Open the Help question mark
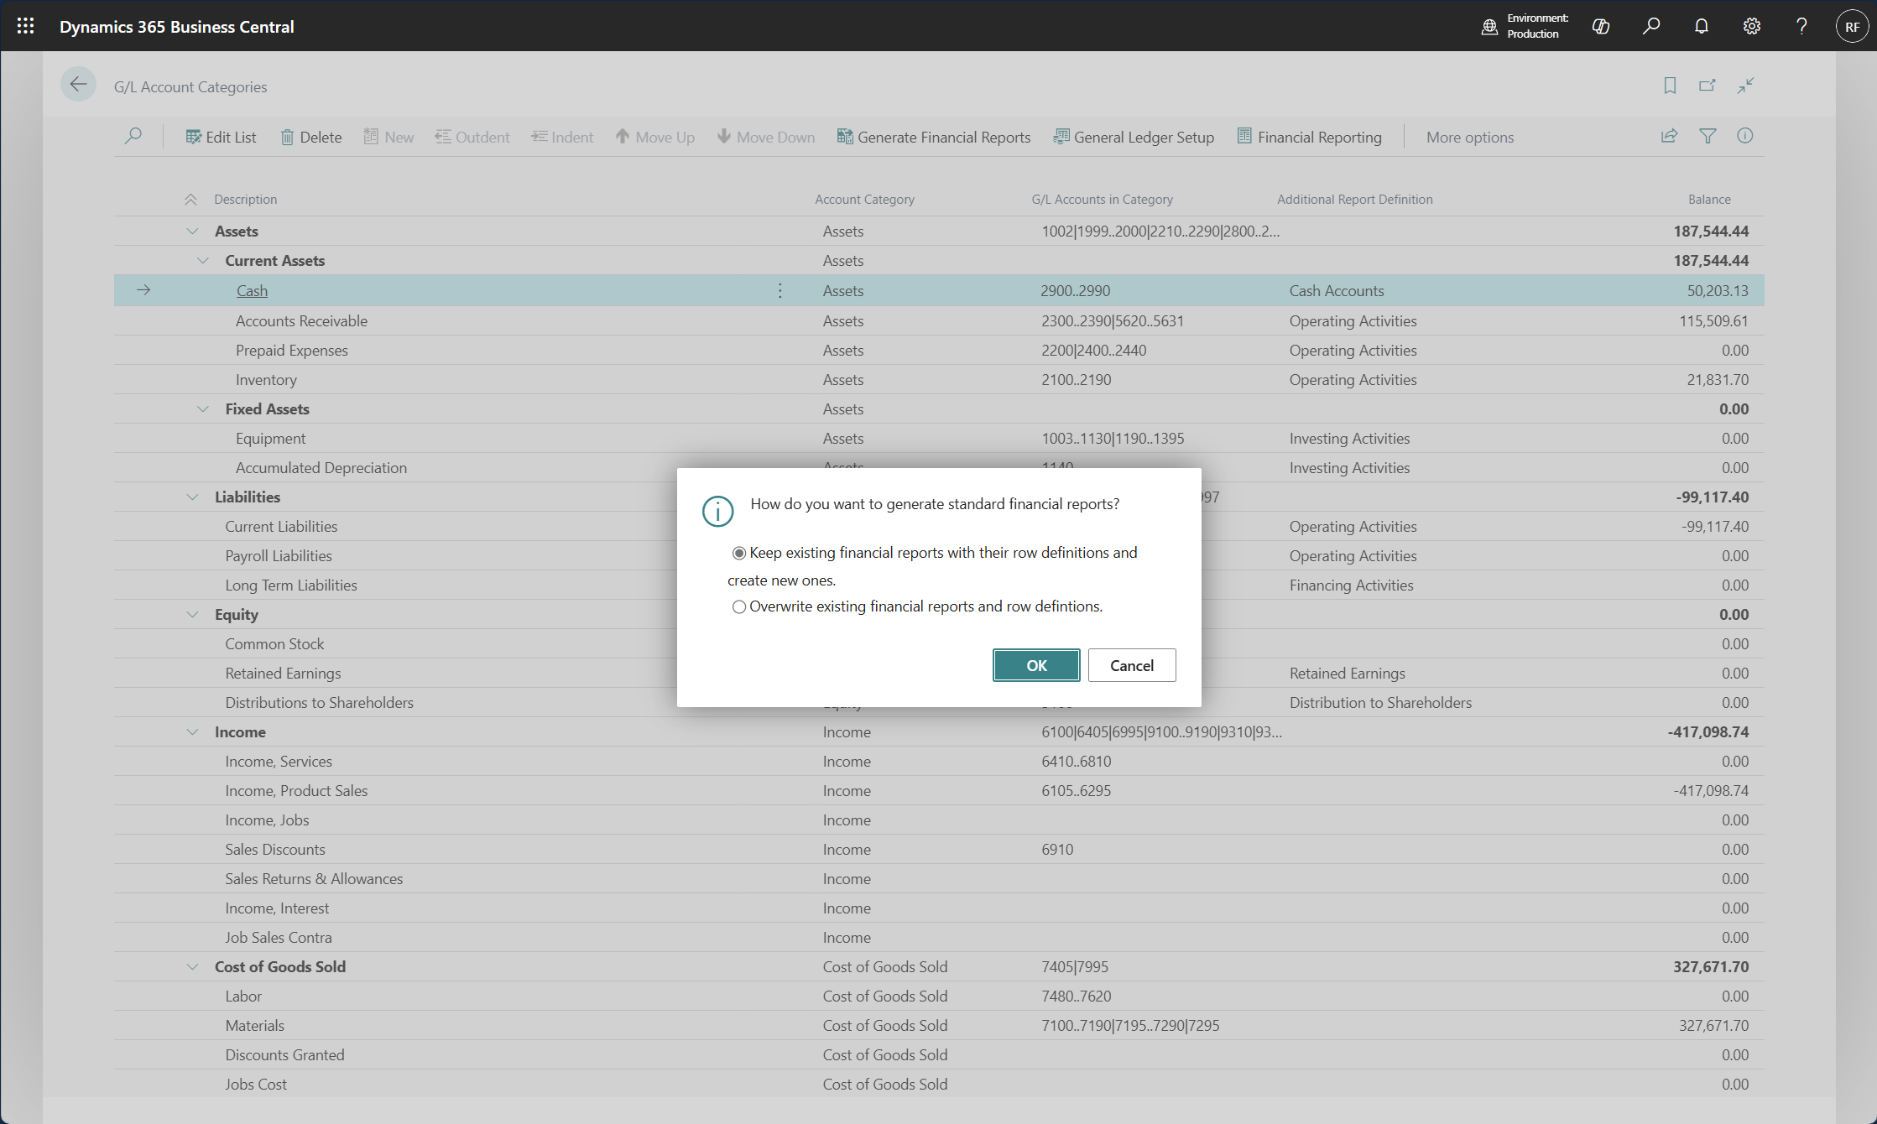 tap(1801, 26)
